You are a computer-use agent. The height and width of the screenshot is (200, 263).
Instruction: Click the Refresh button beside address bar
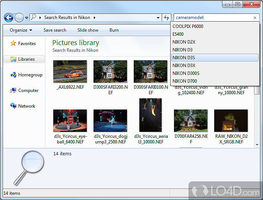click(x=167, y=18)
